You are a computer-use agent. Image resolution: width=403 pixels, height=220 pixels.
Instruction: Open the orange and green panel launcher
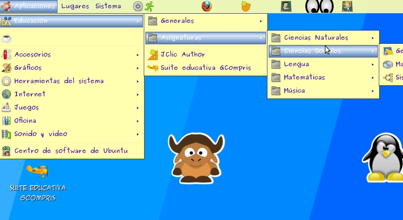coord(246,6)
